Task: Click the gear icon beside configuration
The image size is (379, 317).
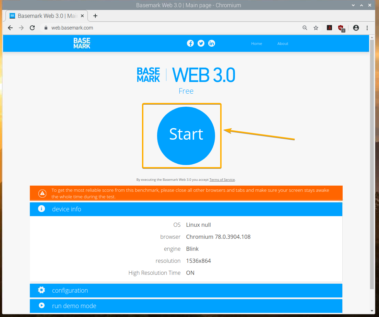Action: (42, 290)
